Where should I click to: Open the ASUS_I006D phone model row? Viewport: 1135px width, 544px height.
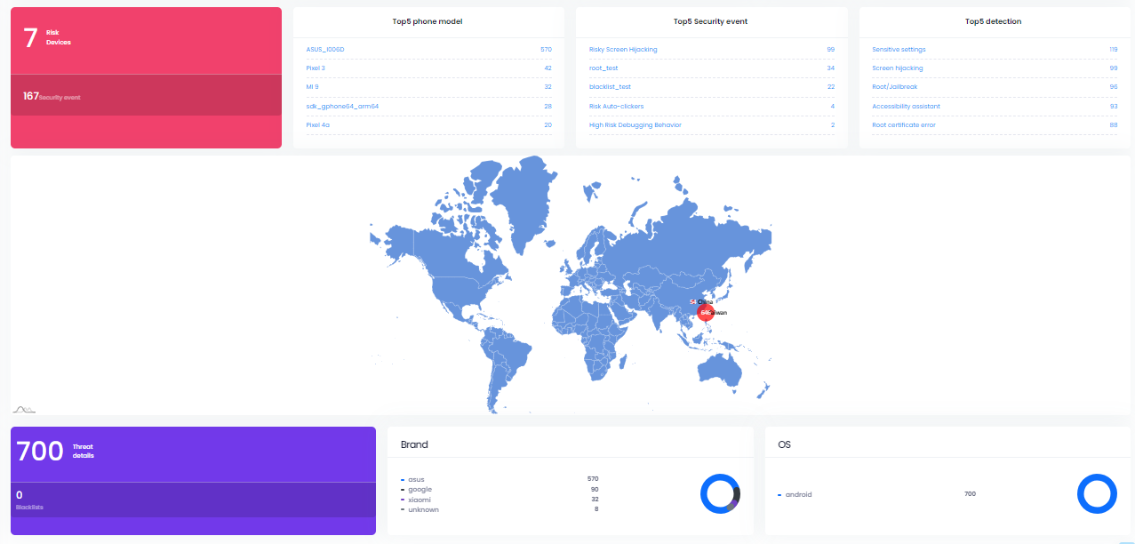(324, 50)
